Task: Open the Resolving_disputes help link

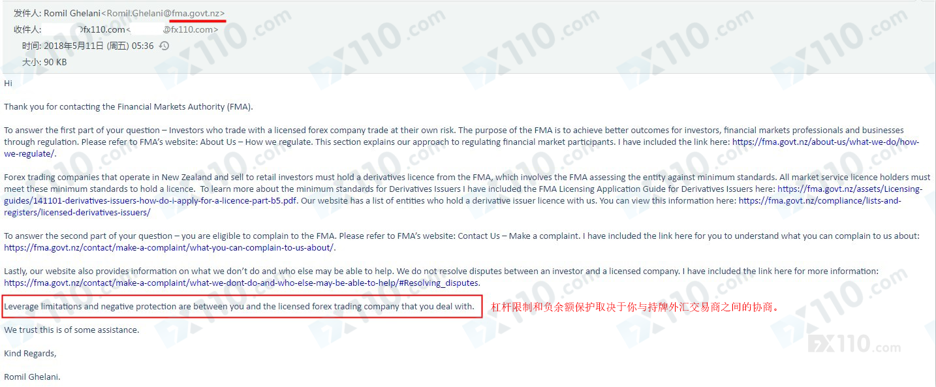Action: [x=242, y=283]
